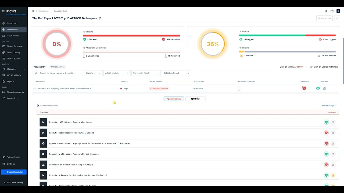Open Settings in sidebar
344x193 pixels.
point(14,164)
